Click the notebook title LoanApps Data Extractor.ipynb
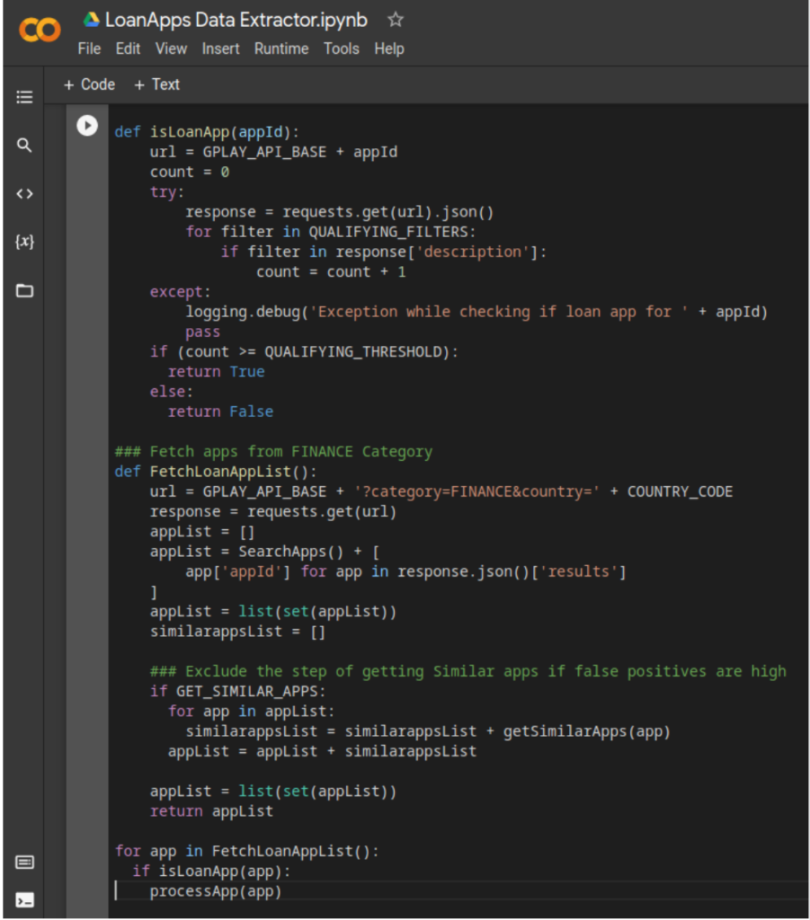This screenshot has height=920, width=810. tap(236, 20)
